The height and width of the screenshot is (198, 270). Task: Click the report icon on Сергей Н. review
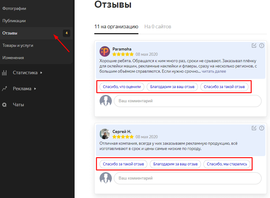click(x=262, y=128)
